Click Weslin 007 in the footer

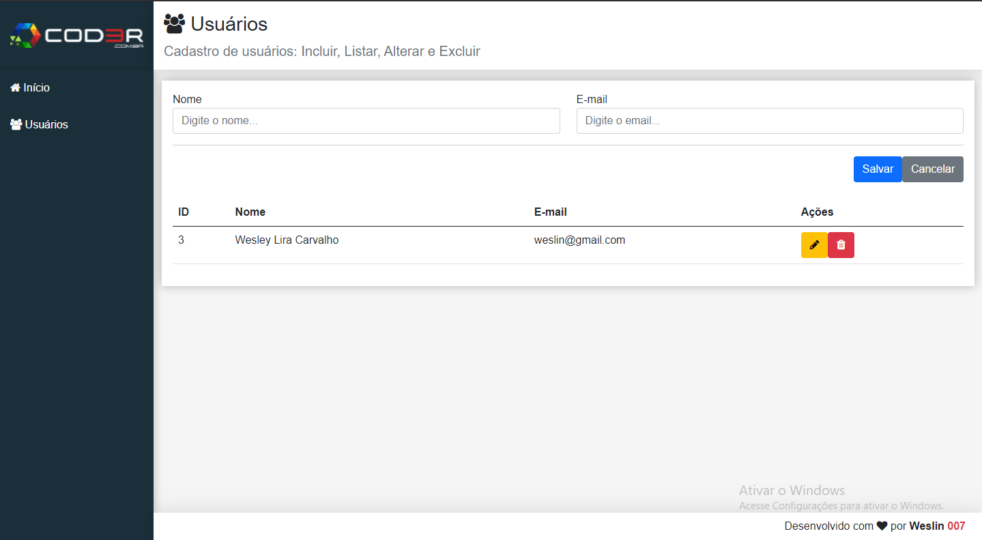[938, 526]
